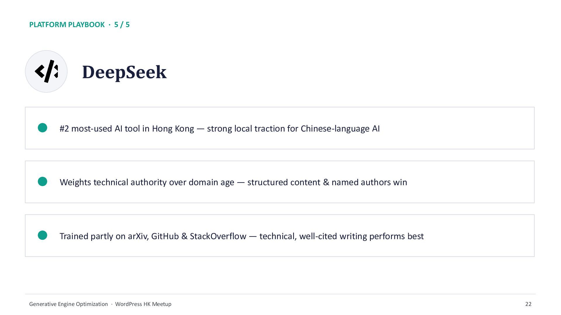This screenshot has height=315, width=561.
Task: Click the third bullet card's empty right area
Action: pos(479,236)
